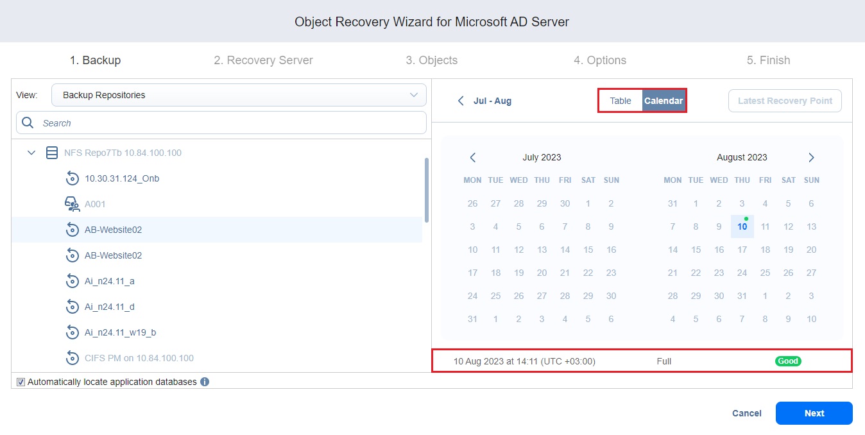Switch to the 4. Options step
The image size is (865, 435).
click(x=599, y=60)
